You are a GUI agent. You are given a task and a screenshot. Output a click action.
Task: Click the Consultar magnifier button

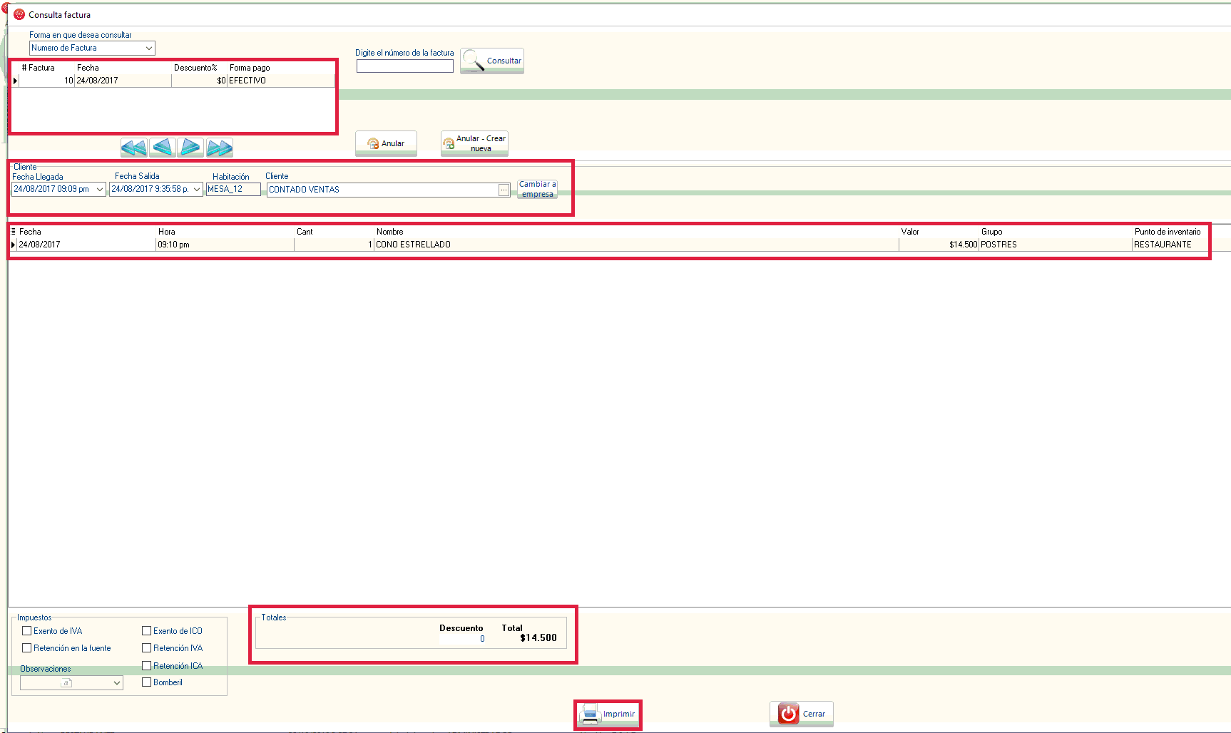492,61
